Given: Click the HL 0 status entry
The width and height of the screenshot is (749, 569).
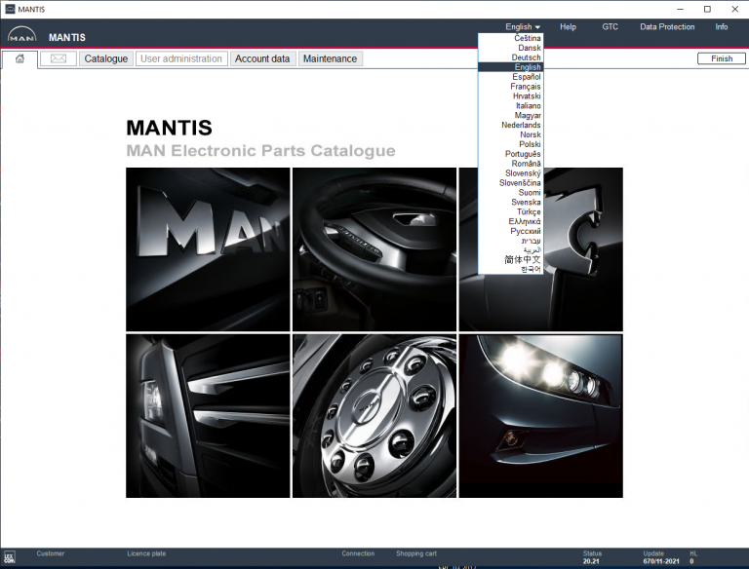Looking at the screenshot, I should (693, 557).
